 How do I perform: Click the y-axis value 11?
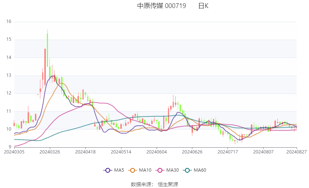tap(9, 111)
